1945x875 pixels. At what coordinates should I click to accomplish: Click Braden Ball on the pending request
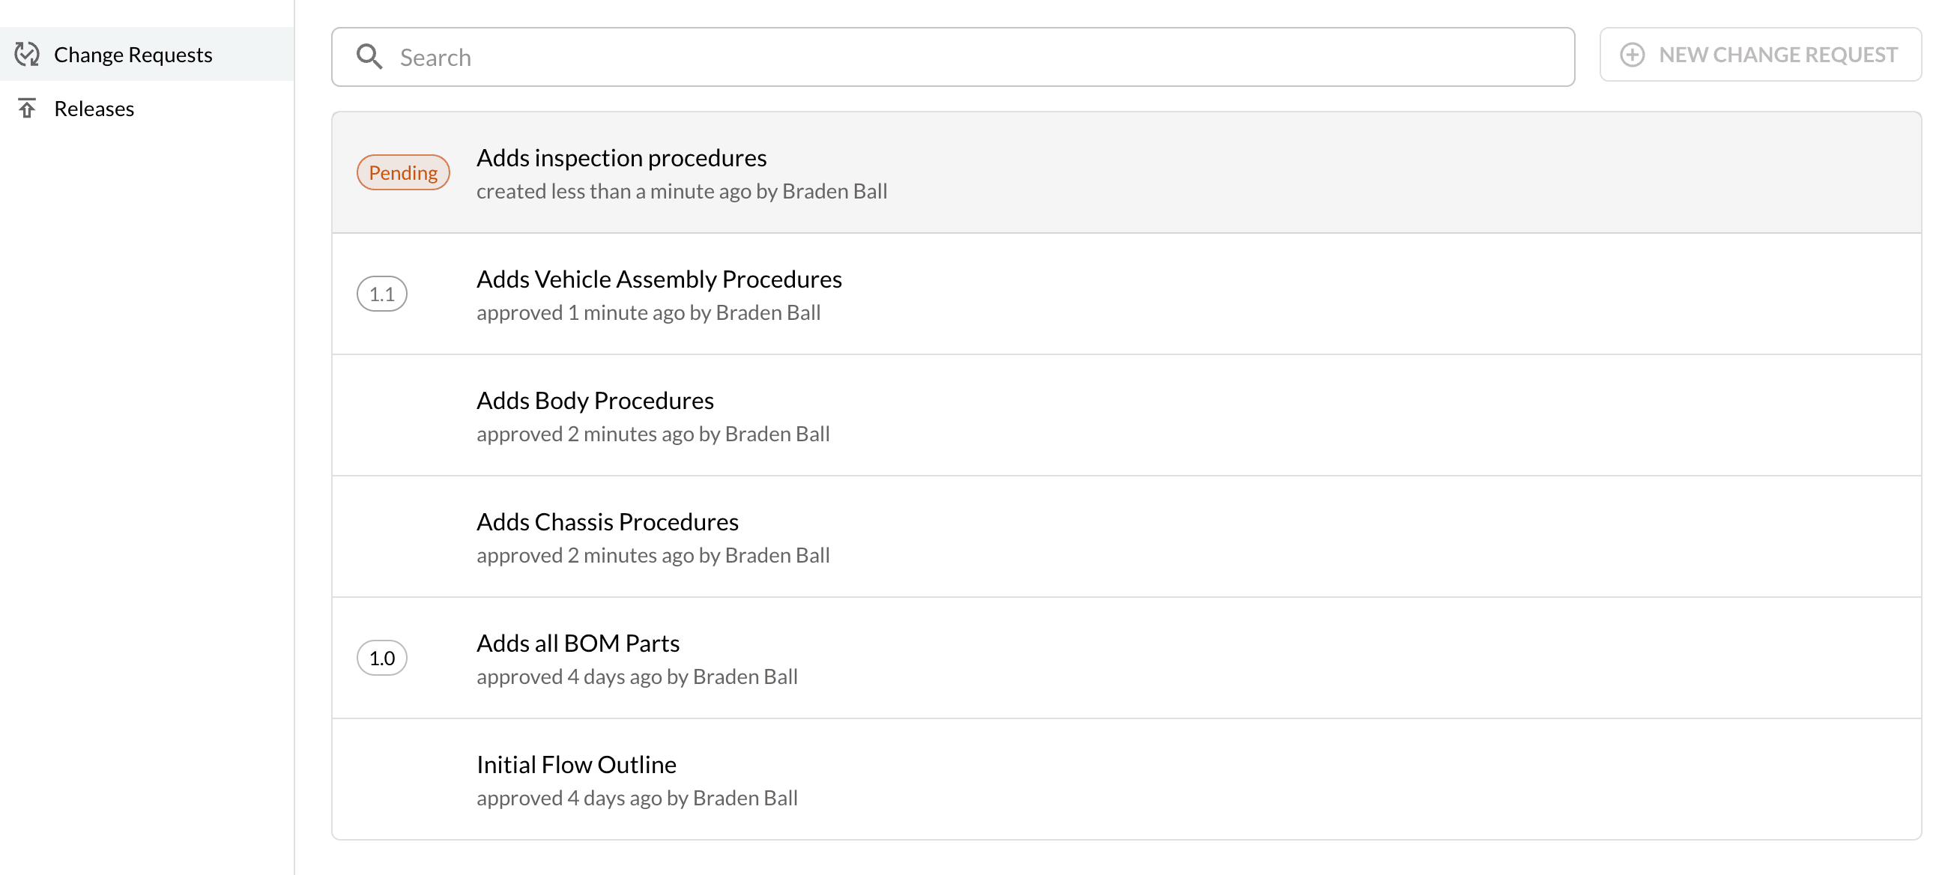(834, 191)
